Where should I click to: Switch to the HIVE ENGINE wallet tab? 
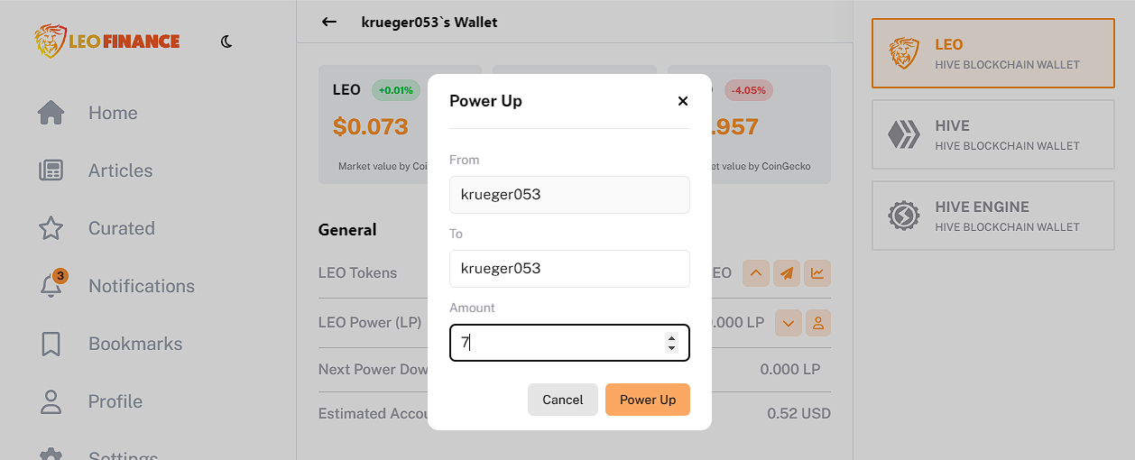[x=993, y=216]
